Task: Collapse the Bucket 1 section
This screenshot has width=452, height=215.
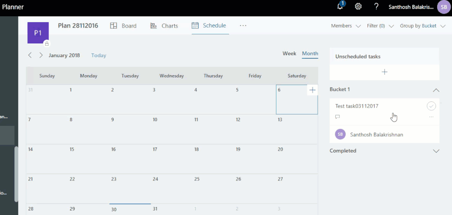Action: [x=436, y=90]
